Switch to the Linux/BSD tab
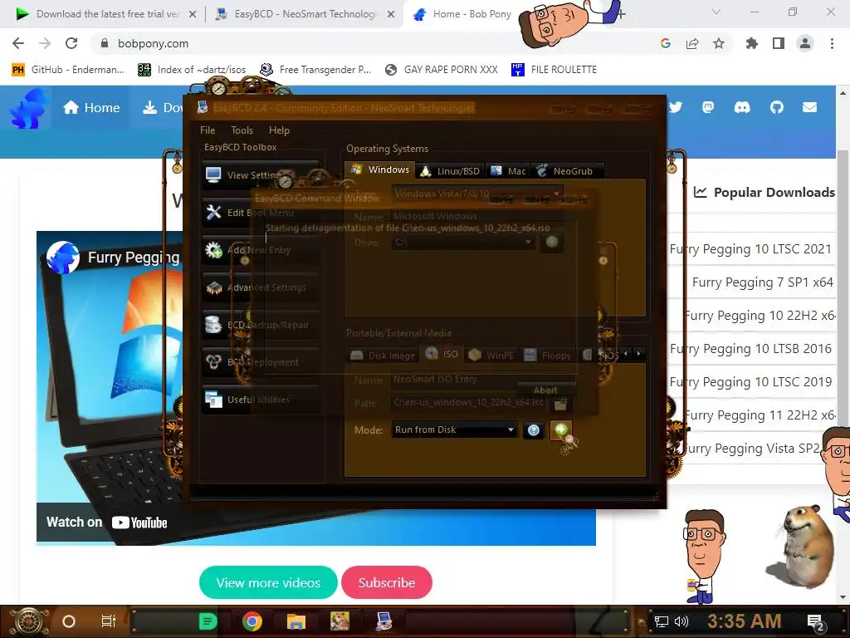The width and height of the screenshot is (850, 638). [x=451, y=171]
